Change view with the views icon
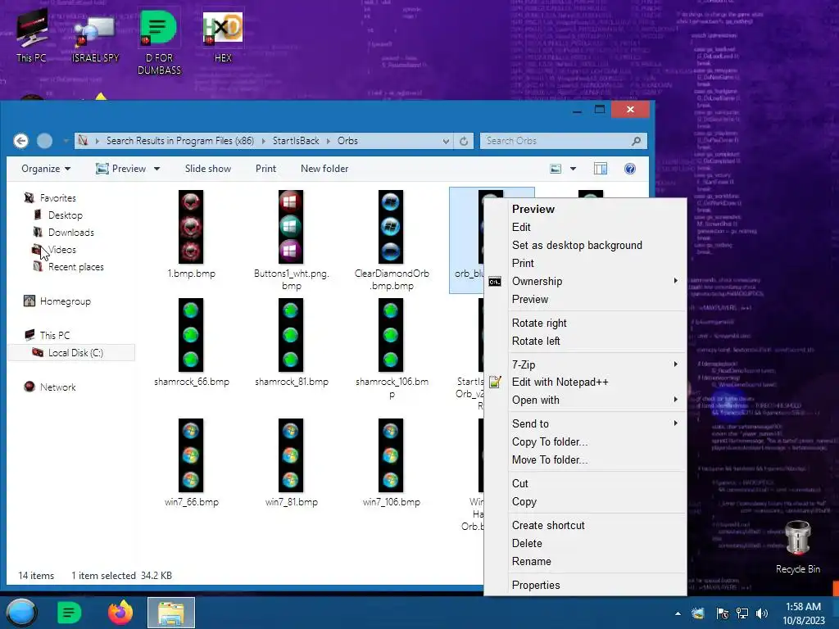The height and width of the screenshot is (629, 839). (x=556, y=169)
